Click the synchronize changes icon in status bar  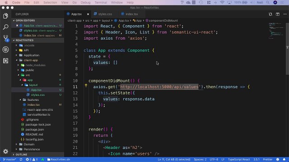coord(21,159)
